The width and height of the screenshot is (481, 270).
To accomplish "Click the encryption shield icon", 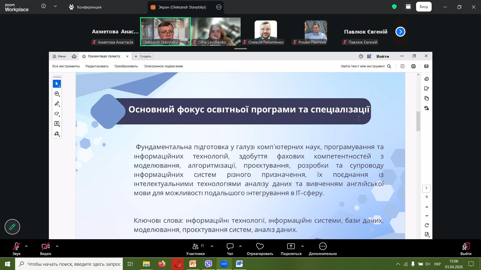I will [x=394, y=7].
